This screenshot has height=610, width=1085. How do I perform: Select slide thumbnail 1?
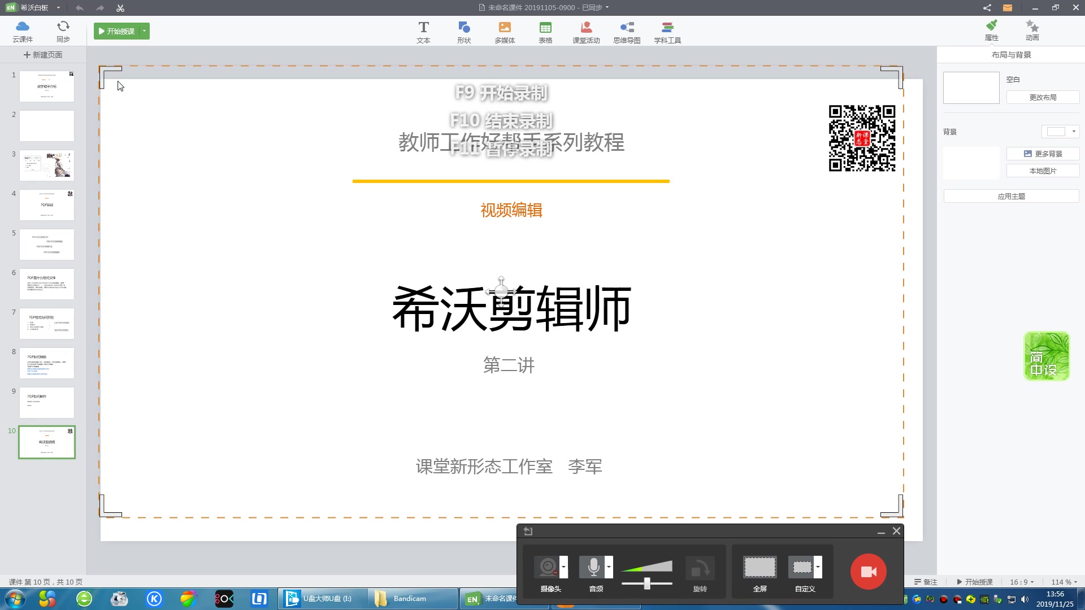coord(47,86)
